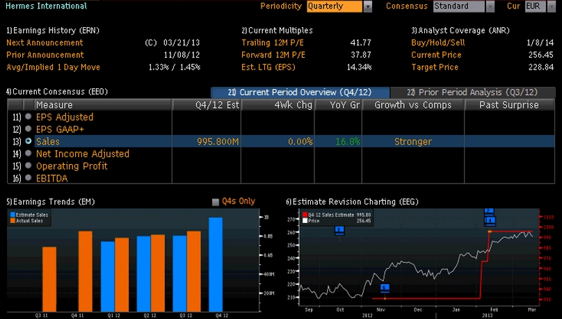Click the November event flag on revision chart

coord(385,288)
